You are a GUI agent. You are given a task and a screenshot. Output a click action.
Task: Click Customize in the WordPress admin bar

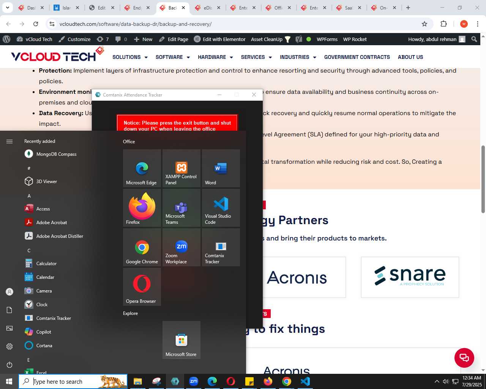[x=74, y=39]
